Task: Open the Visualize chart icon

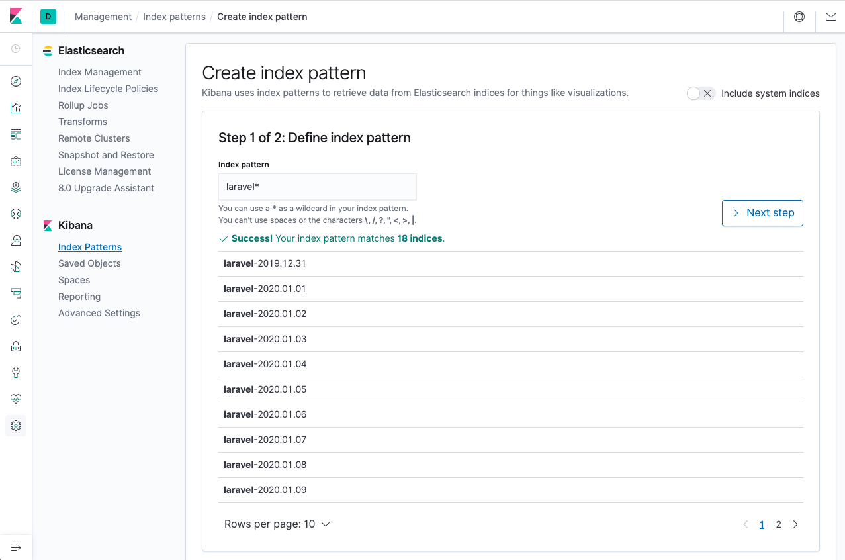Action: click(16, 108)
